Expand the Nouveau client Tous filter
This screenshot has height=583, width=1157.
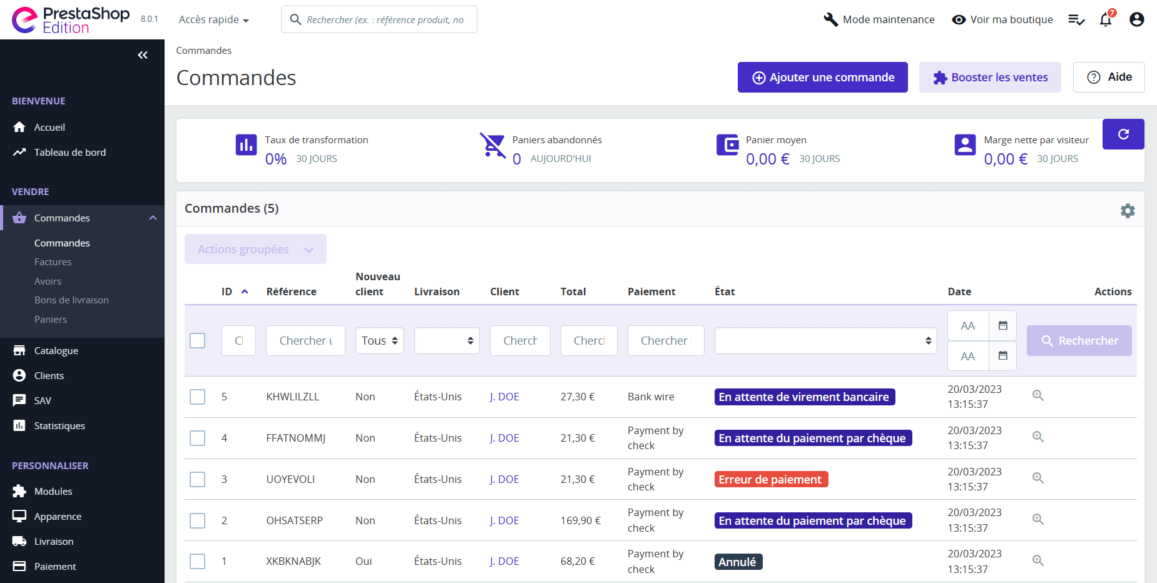tap(379, 341)
